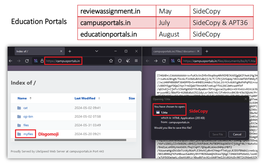
Task: Sort listing by the Name column
Action: (x=22, y=98)
